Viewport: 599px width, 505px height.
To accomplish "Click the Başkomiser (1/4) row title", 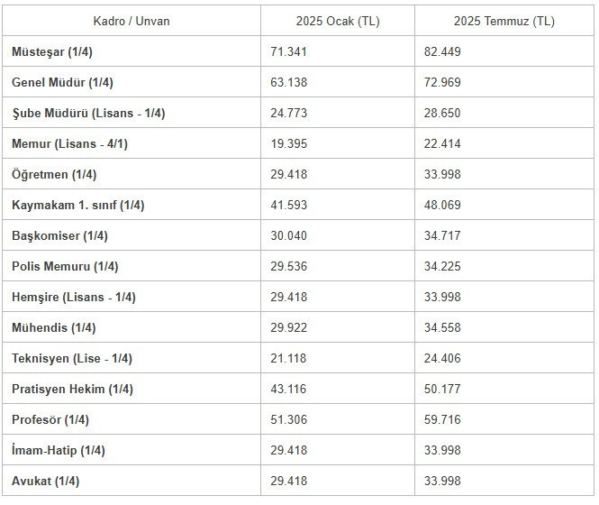I will click(x=60, y=235).
